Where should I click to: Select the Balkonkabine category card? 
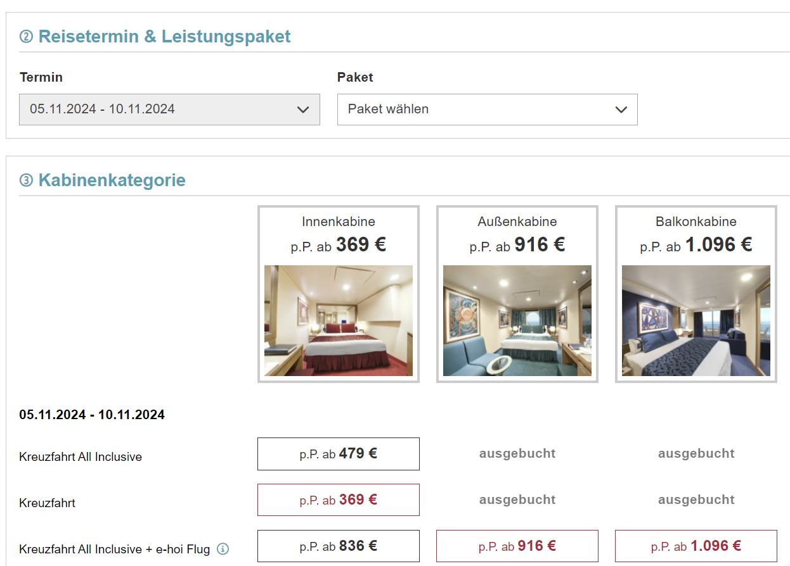(696, 294)
